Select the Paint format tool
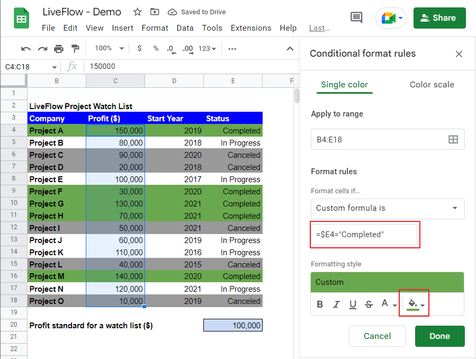 [x=75, y=49]
